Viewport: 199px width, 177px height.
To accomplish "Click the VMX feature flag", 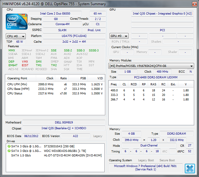I will tap(25, 62).
